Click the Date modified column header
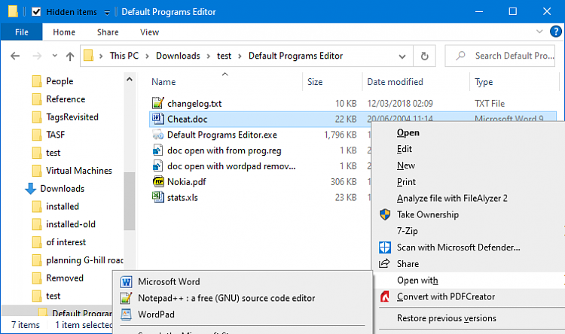 (x=395, y=82)
